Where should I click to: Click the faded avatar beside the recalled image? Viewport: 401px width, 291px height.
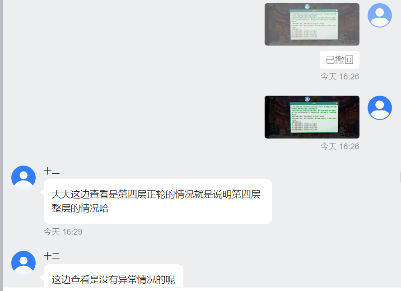pos(379,15)
